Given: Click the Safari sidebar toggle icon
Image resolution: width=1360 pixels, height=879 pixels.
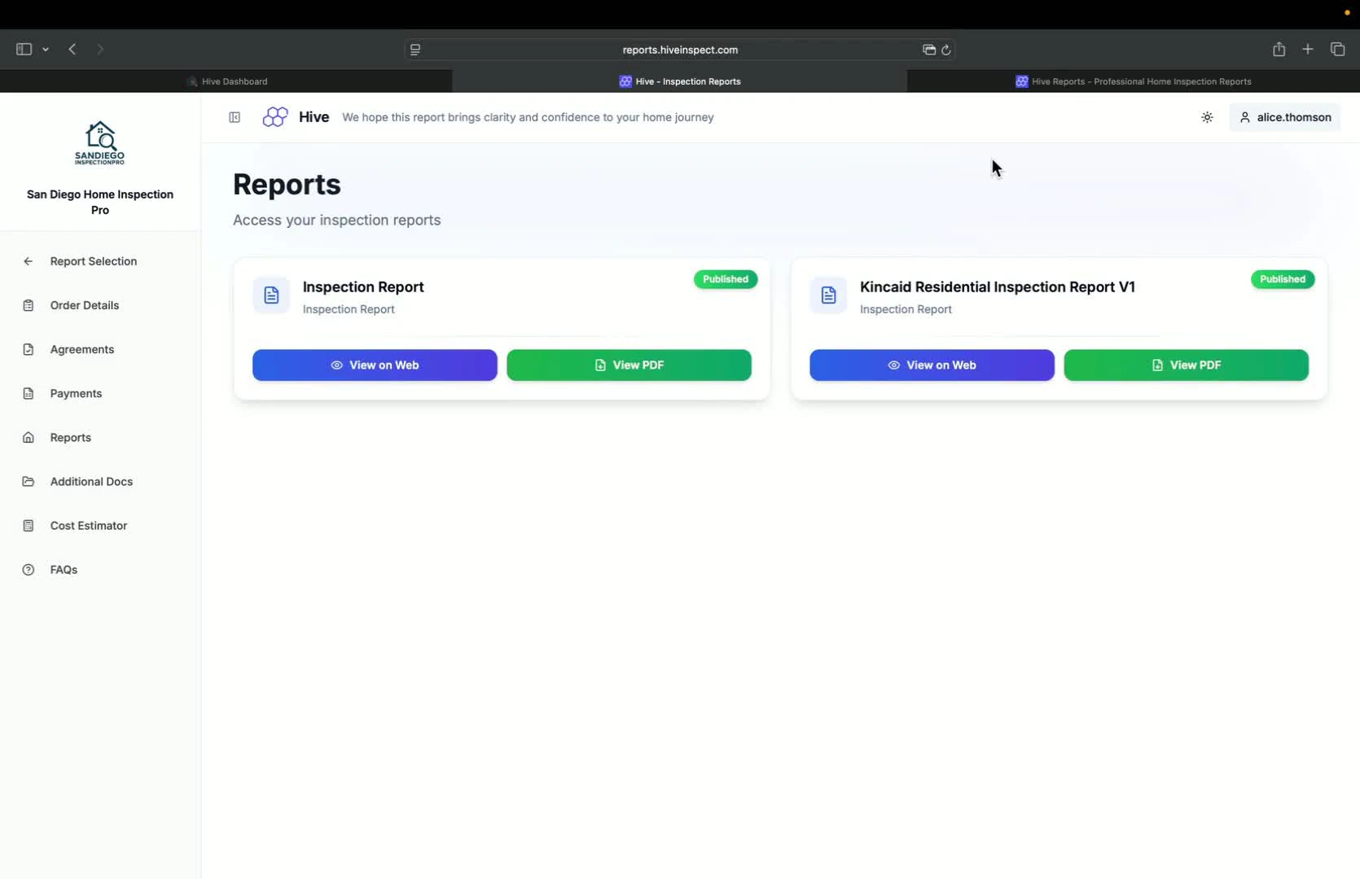Looking at the screenshot, I should pyautogui.click(x=24, y=50).
